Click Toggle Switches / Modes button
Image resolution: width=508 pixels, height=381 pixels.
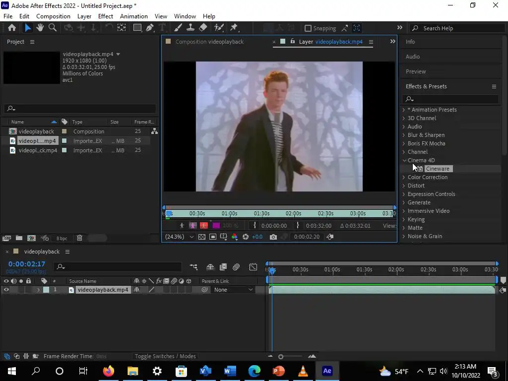point(165,356)
